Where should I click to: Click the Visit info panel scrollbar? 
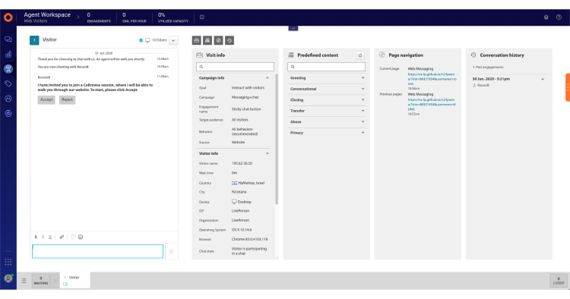point(277,140)
